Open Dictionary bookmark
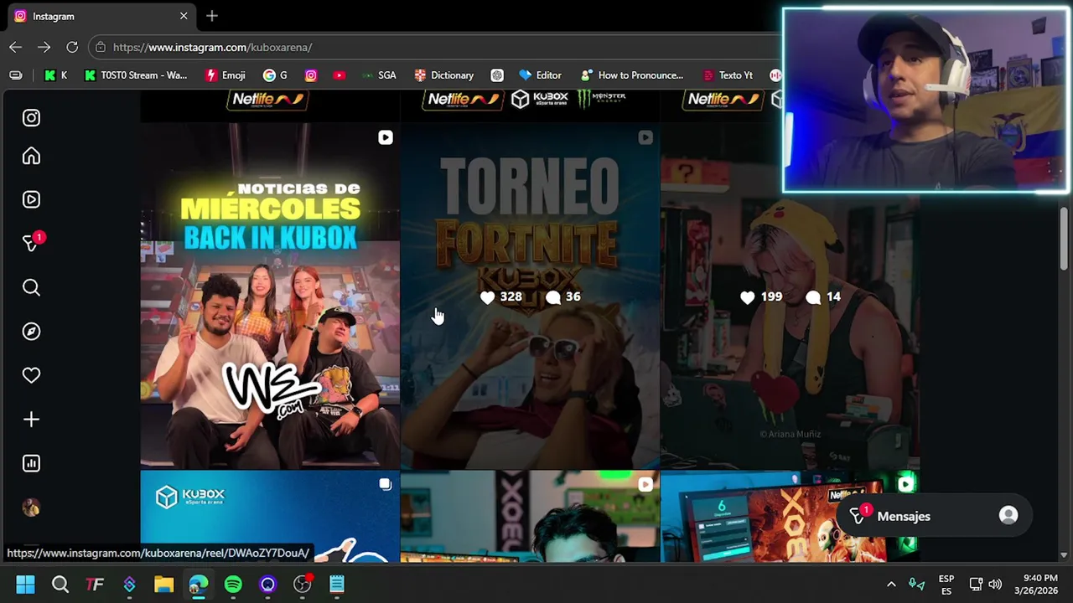 click(444, 75)
